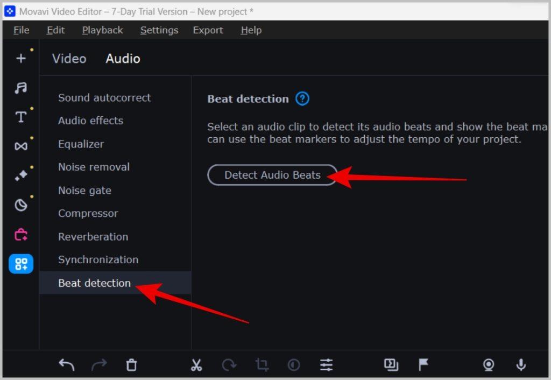Click the Rotate clip icon
551x380 pixels.
coord(229,365)
